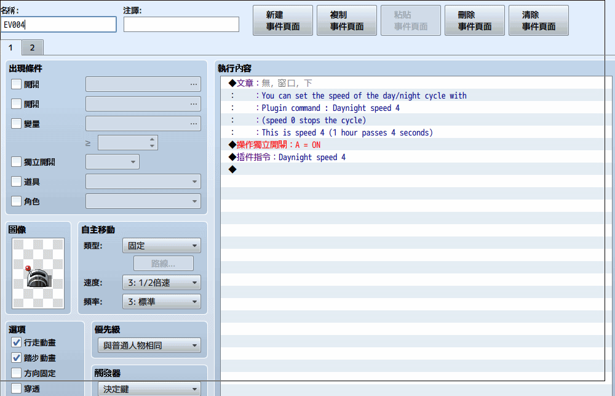
Task: Enable the 道具 item condition checkbox
Action: pos(16,181)
